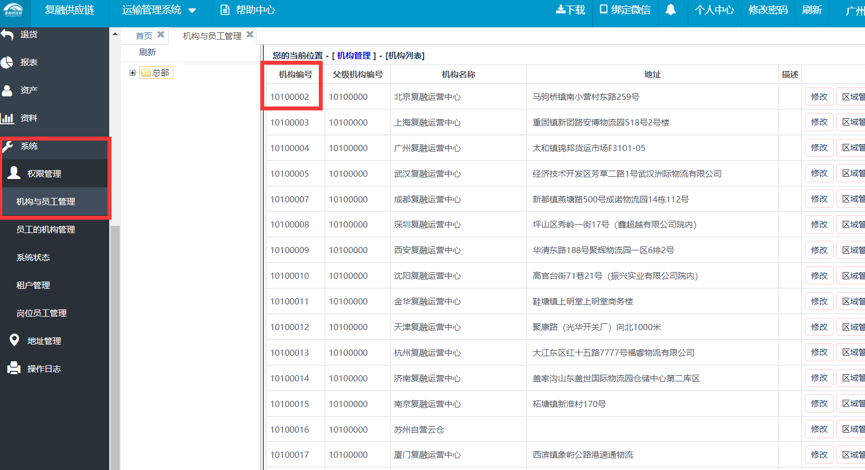Click the 复融供应链 logo icon
Viewport: 865px width, 470px height.
[x=13, y=10]
